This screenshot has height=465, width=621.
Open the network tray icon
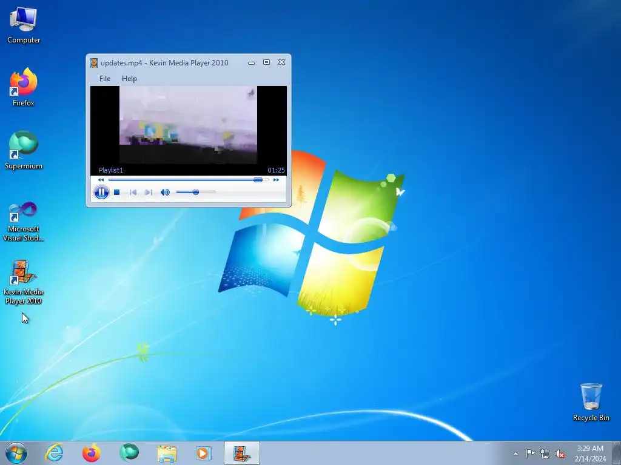click(x=545, y=453)
